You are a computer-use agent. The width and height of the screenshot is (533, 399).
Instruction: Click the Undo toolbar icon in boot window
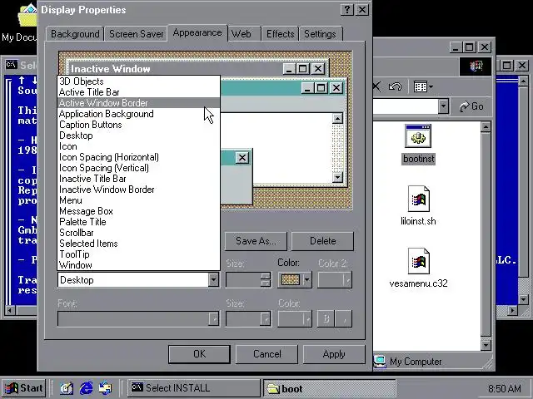[395, 86]
